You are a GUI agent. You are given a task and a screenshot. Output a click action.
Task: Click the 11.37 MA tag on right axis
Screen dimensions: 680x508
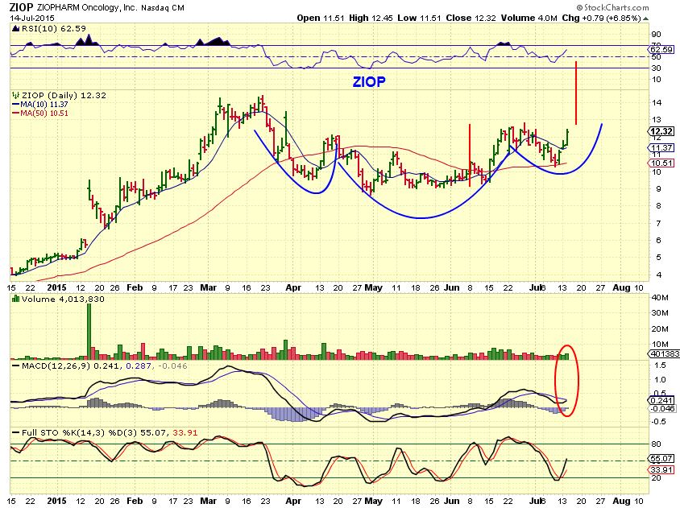click(661, 148)
